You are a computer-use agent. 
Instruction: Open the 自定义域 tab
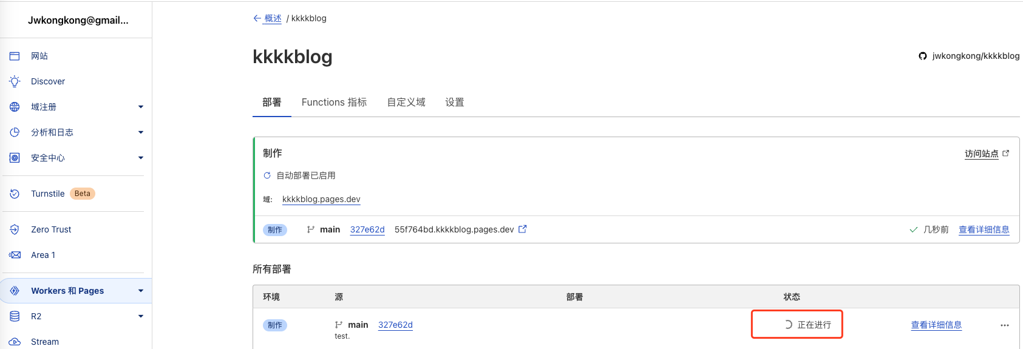[406, 102]
